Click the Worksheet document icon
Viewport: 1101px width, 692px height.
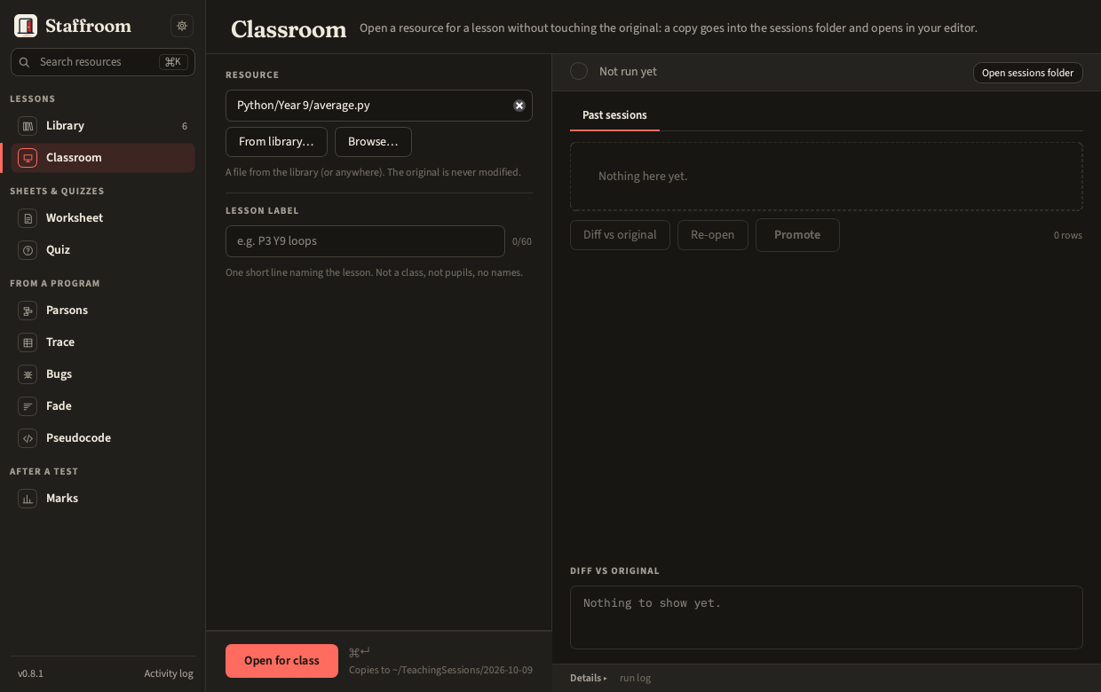[28, 218]
